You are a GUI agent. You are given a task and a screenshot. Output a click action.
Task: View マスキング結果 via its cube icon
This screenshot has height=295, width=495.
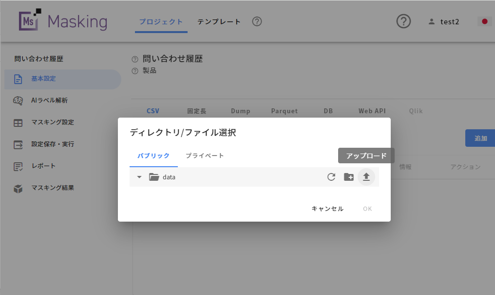coord(18,188)
